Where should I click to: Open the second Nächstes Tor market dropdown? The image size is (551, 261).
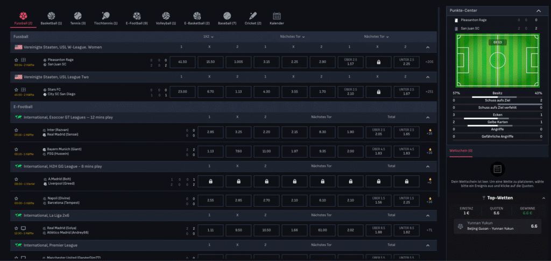pyautogui.click(x=376, y=37)
